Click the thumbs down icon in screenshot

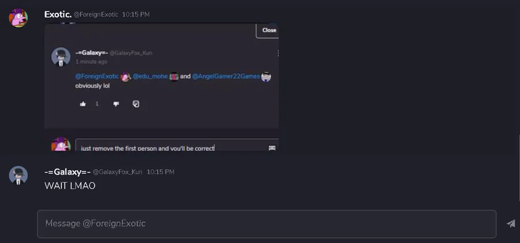[116, 104]
